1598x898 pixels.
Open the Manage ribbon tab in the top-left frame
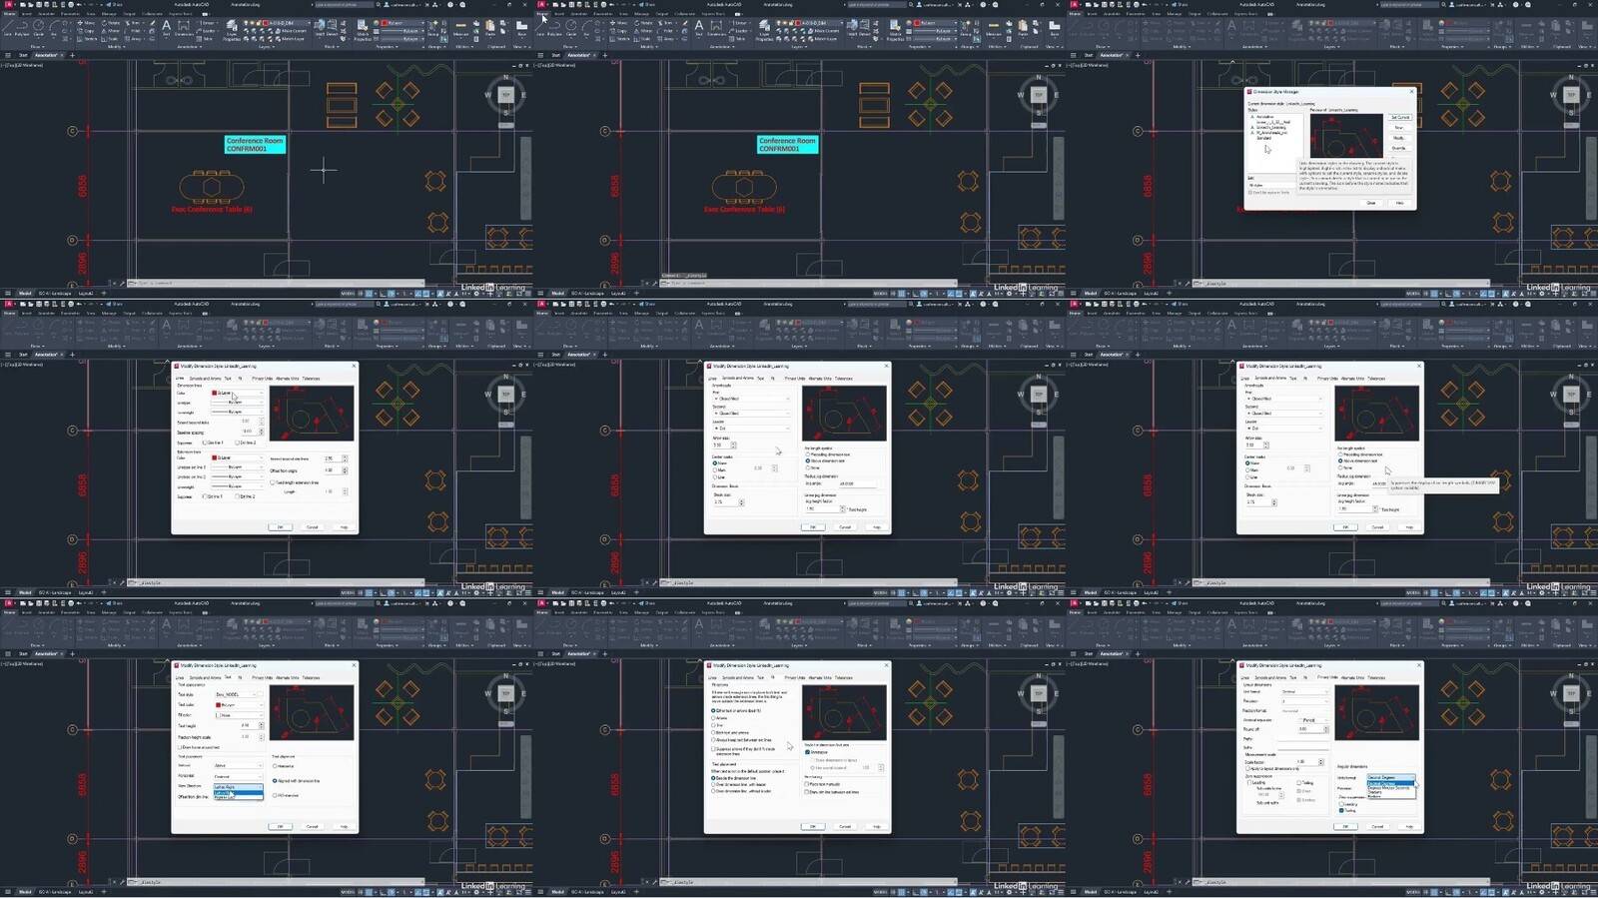pyautogui.click(x=110, y=14)
